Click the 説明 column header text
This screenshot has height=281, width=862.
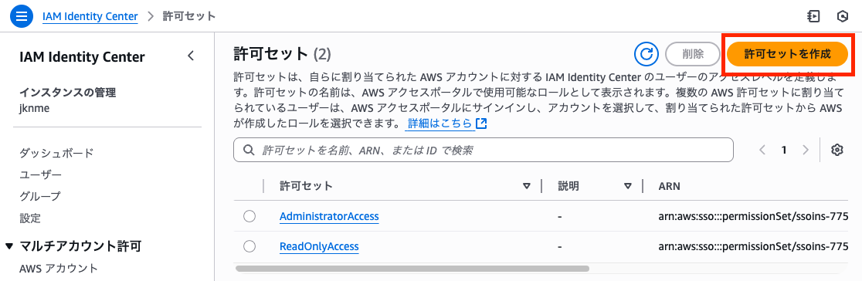point(568,186)
